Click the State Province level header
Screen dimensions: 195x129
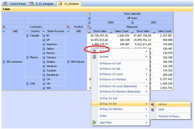56,31
